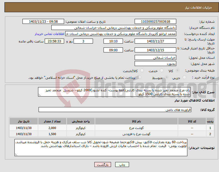219x172 pixels.
Task: Click the quantity cell 1,500
Action: click(52, 134)
